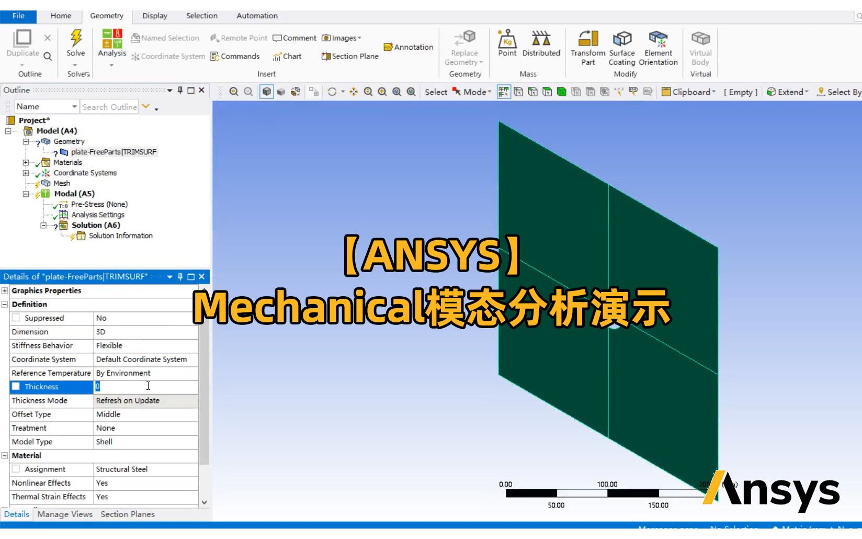
Task: Click the pan arrows icon
Action: point(354,92)
